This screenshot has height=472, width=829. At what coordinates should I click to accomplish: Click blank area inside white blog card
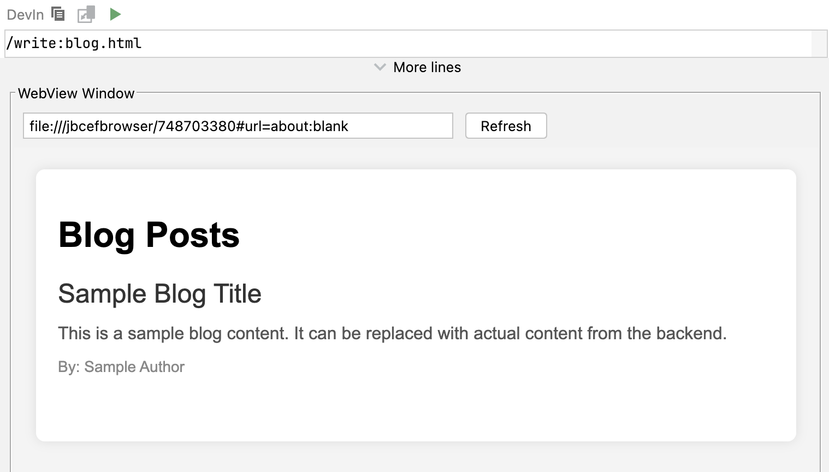(492, 404)
